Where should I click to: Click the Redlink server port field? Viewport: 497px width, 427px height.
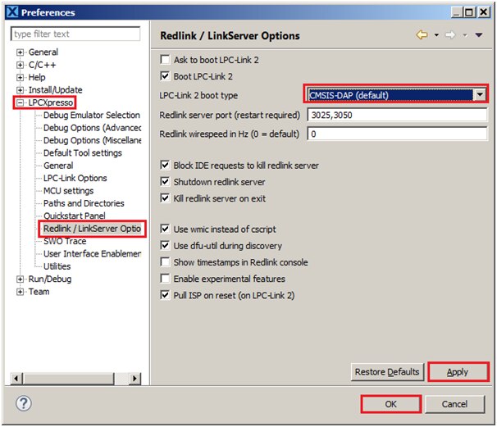click(x=397, y=115)
